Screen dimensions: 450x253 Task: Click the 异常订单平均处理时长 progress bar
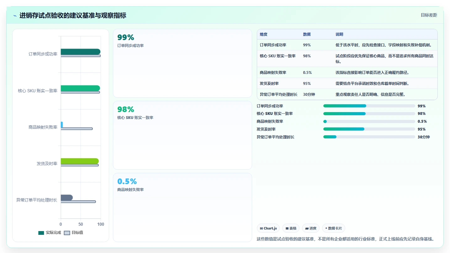click(369, 137)
